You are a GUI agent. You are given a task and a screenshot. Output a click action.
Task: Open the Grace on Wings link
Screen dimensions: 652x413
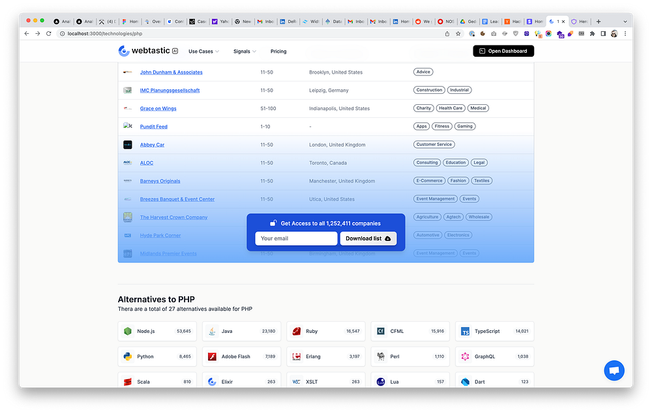[158, 108]
